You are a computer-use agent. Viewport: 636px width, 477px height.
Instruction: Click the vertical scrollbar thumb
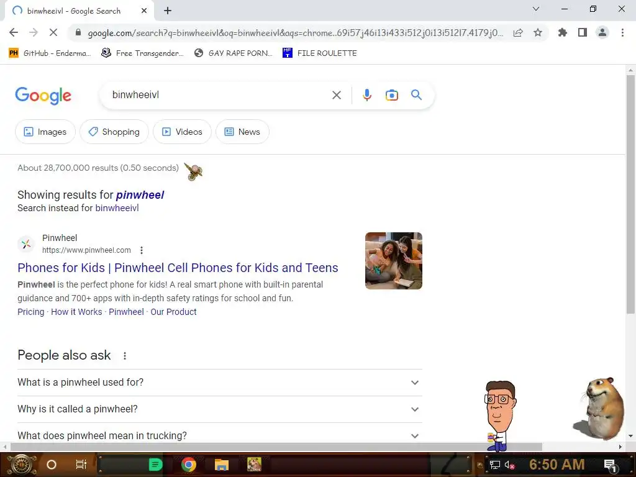(x=630, y=194)
